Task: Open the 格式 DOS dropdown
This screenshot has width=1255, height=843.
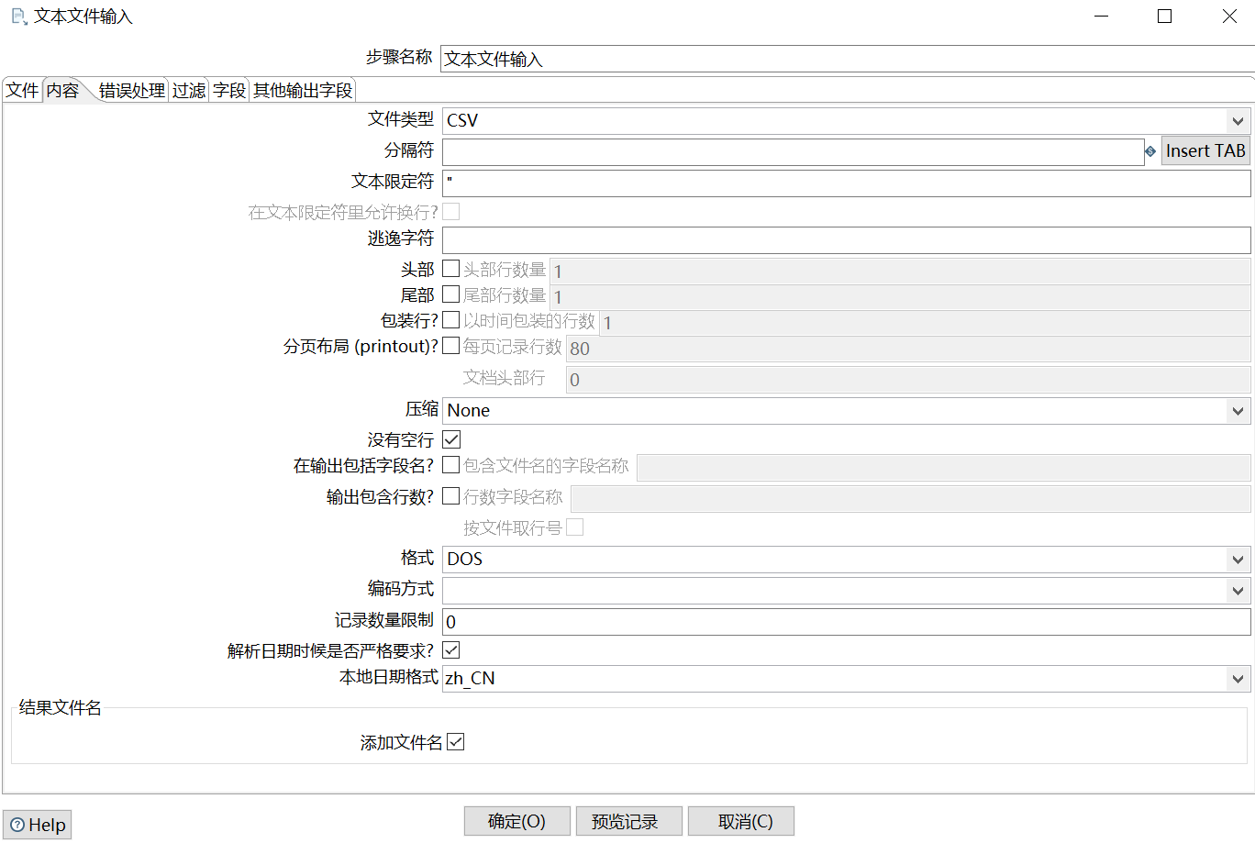Action: pyautogui.click(x=1238, y=560)
